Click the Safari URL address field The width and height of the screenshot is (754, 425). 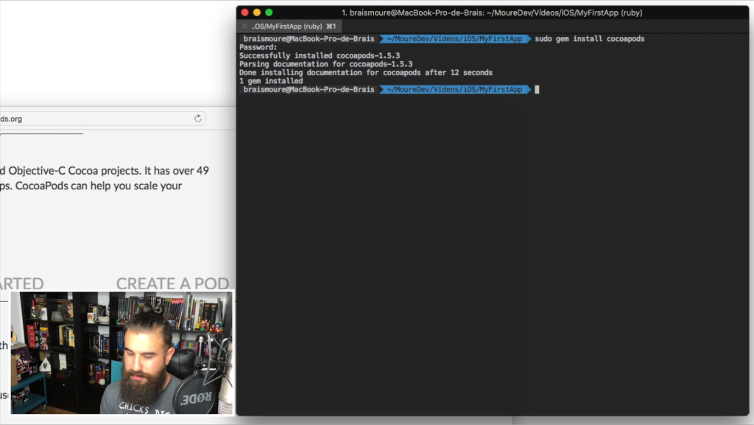coord(96,119)
